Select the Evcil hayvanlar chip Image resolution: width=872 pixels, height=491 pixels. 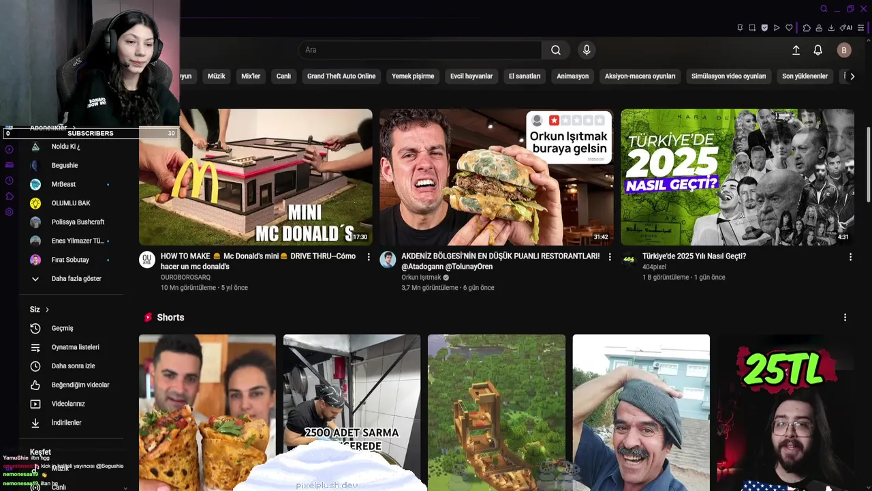click(x=471, y=76)
